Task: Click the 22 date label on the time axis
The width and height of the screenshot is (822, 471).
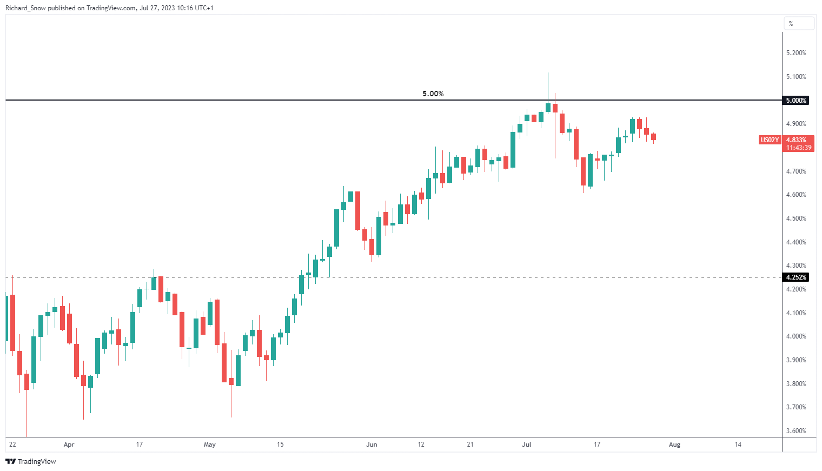Action: click(x=12, y=445)
